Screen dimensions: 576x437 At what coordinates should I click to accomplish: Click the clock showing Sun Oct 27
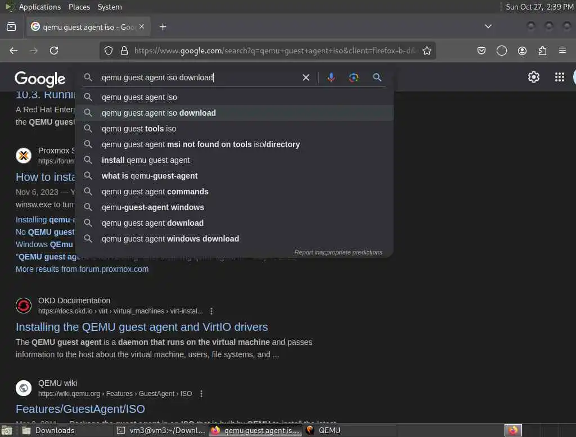tap(539, 7)
